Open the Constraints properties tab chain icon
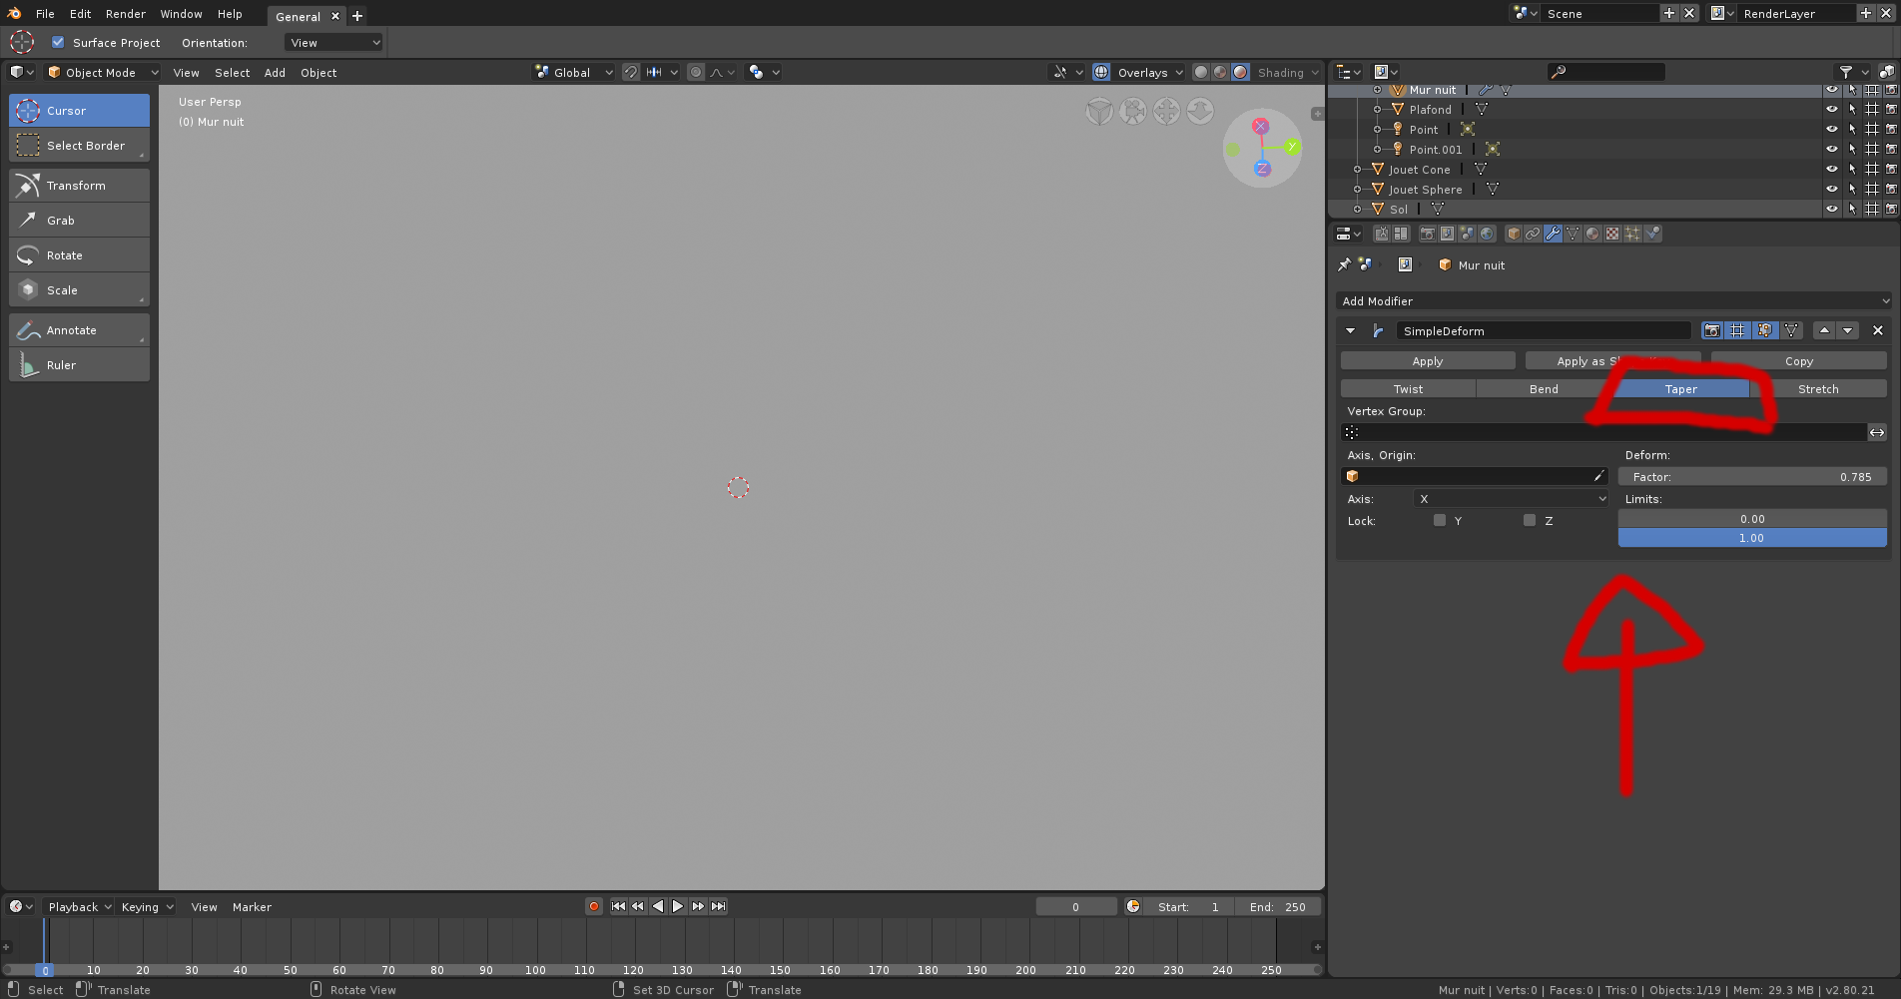 (x=1533, y=234)
